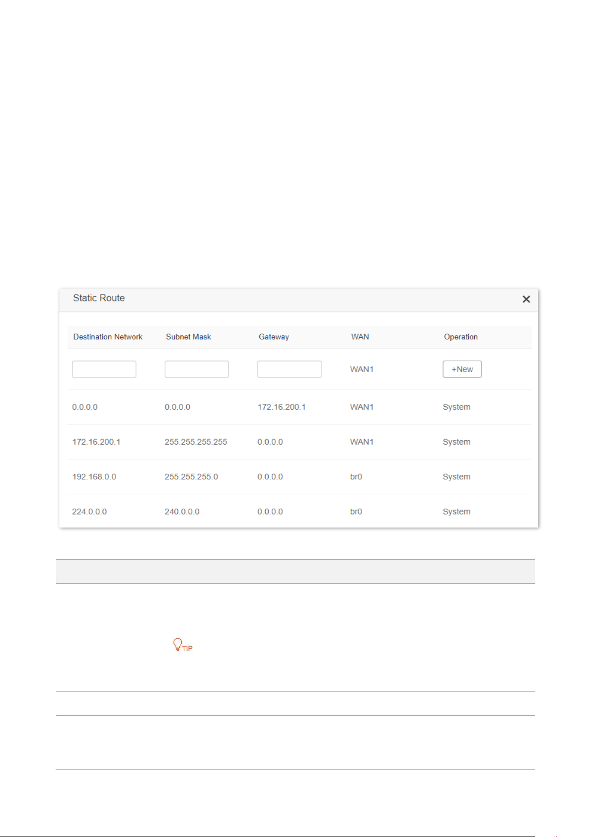Select subnet mask 240.0.0.0
592x837 pixels.
click(182, 511)
